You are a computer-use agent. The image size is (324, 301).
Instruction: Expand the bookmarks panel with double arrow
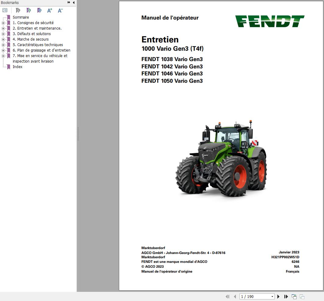pos(69,2)
